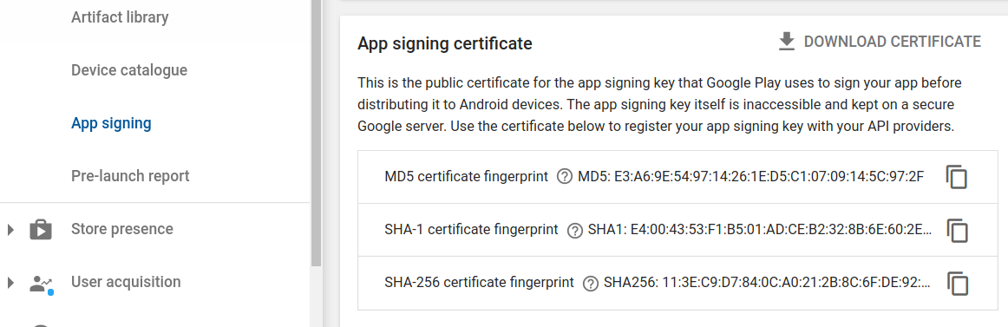Image resolution: width=1008 pixels, height=327 pixels.
Task: Open Store presence menu label
Action: pos(122,229)
